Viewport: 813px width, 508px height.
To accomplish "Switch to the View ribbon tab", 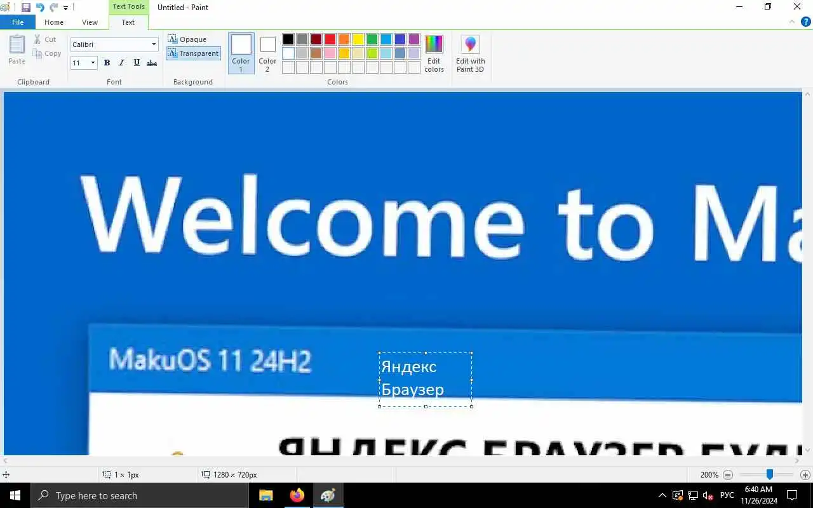I will point(90,22).
